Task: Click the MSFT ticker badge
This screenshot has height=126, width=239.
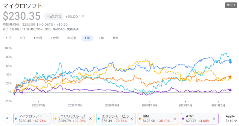Action: (231, 5)
